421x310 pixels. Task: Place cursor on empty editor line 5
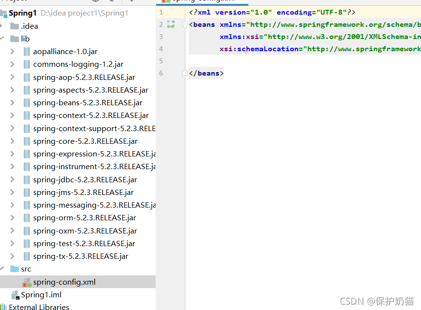[303, 61]
